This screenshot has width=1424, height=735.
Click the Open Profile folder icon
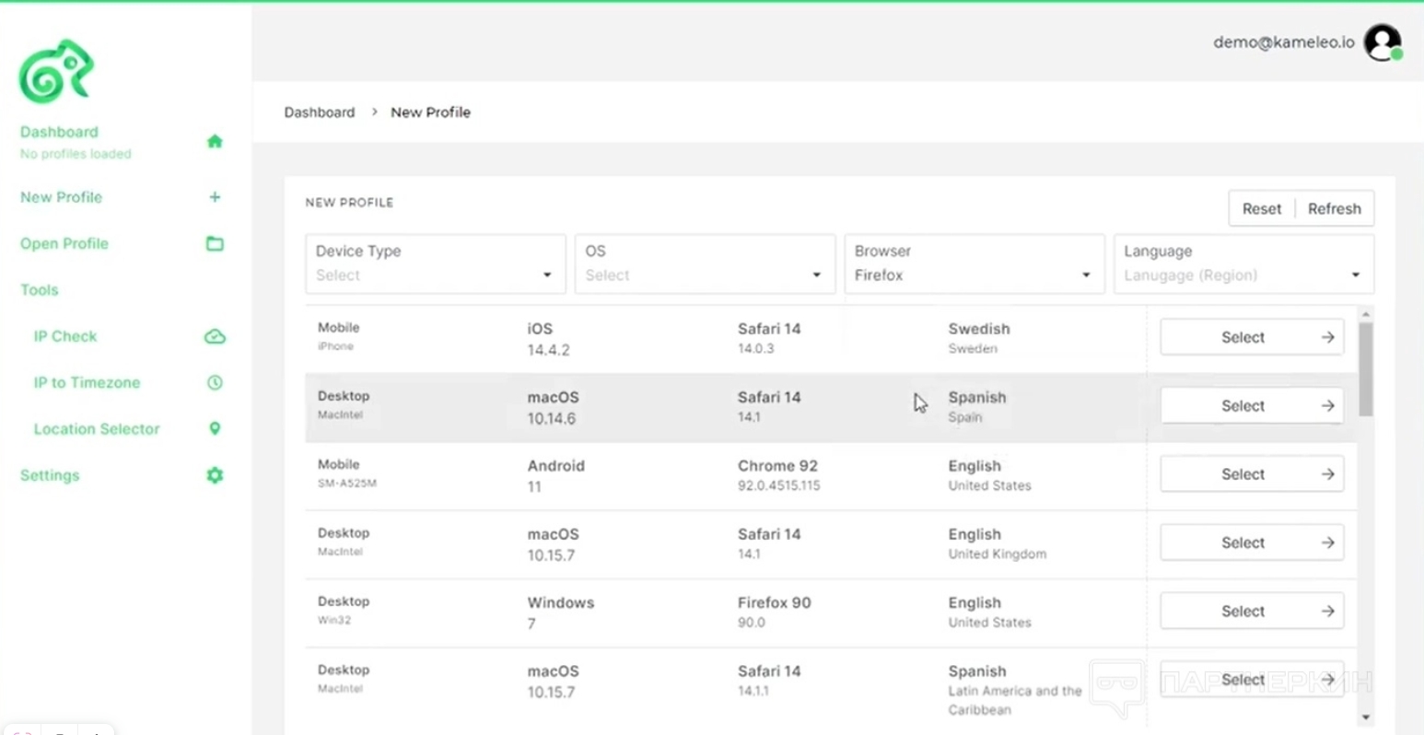[215, 244]
